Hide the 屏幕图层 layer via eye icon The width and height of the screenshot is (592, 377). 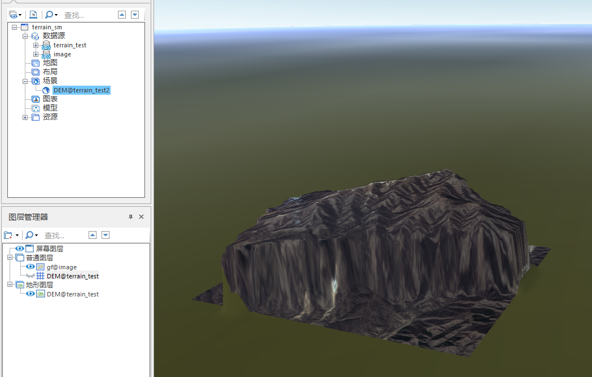(20, 249)
